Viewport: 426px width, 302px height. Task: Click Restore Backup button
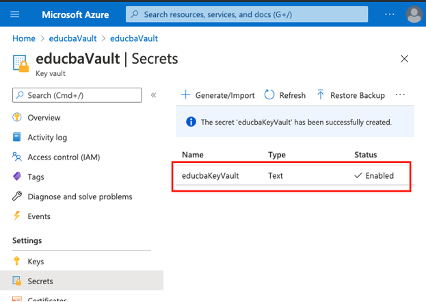coord(350,95)
